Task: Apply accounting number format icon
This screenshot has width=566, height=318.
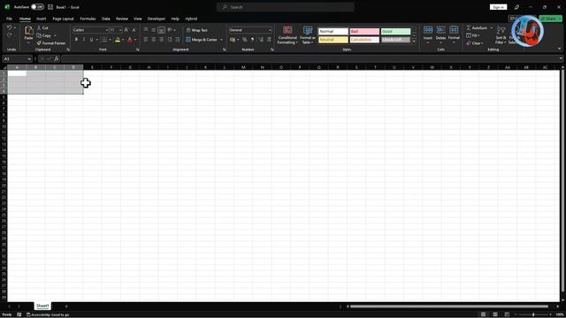Action: coord(233,40)
